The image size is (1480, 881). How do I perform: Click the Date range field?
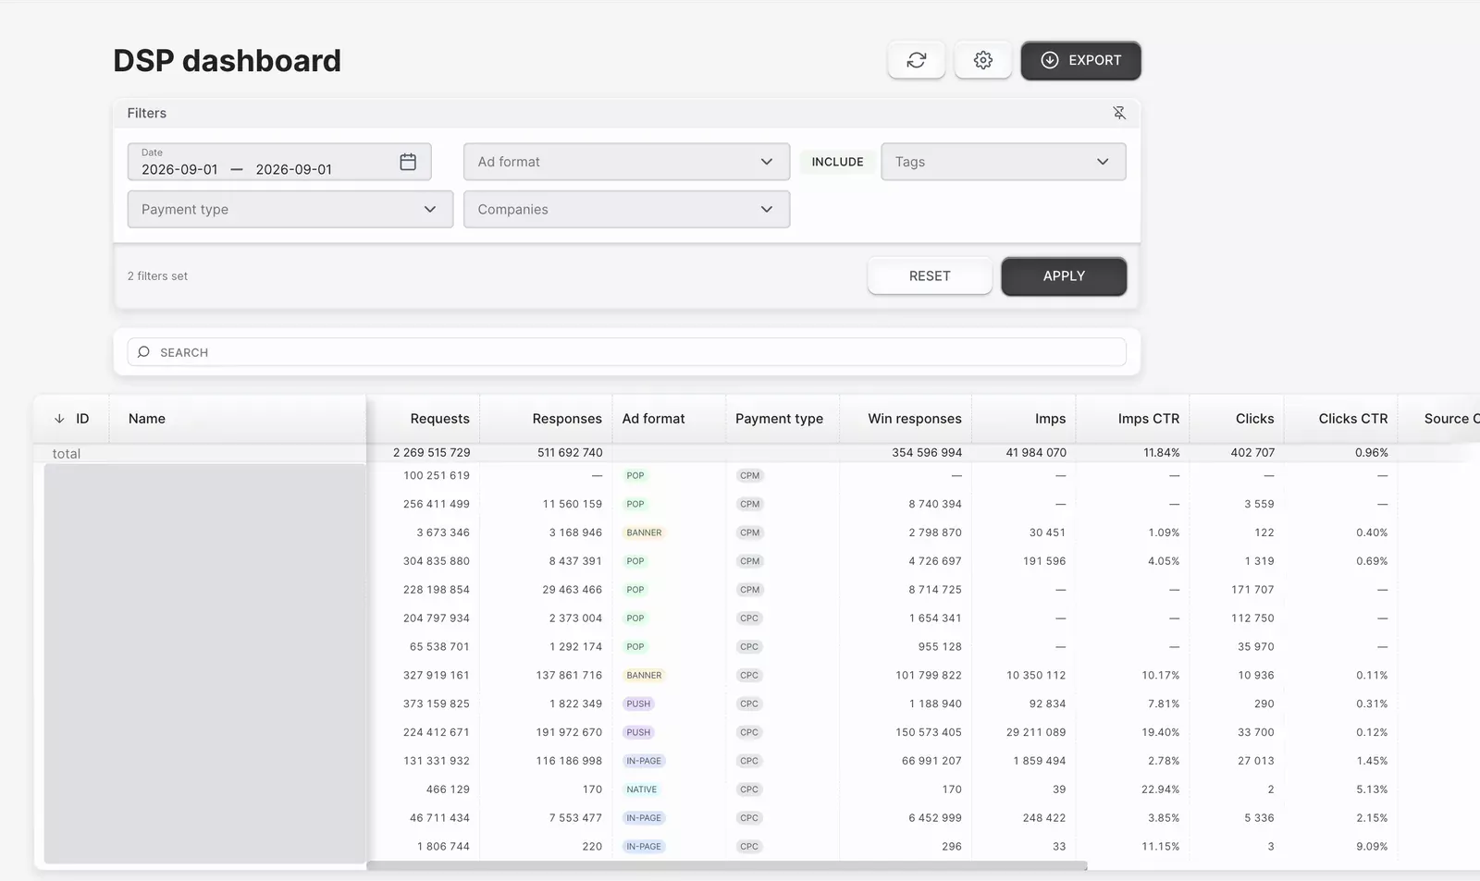279,162
